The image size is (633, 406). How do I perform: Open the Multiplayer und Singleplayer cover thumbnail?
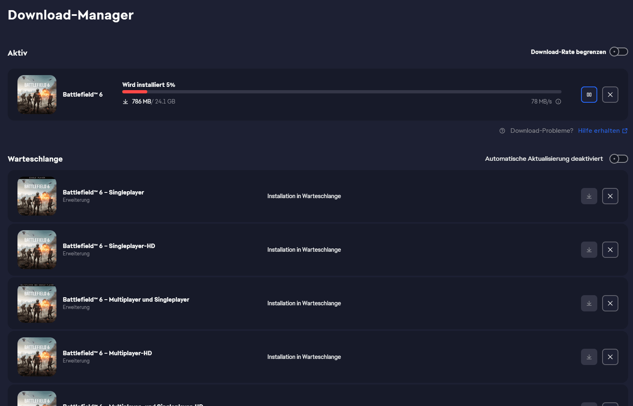click(x=37, y=303)
